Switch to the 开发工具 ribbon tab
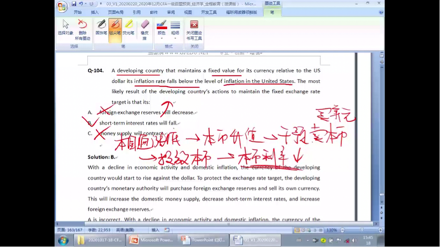 209,12
